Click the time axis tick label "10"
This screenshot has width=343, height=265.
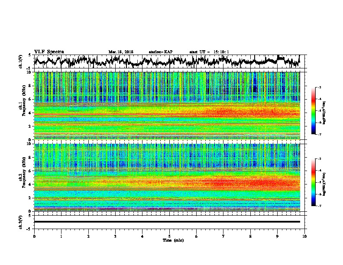point(304,236)
